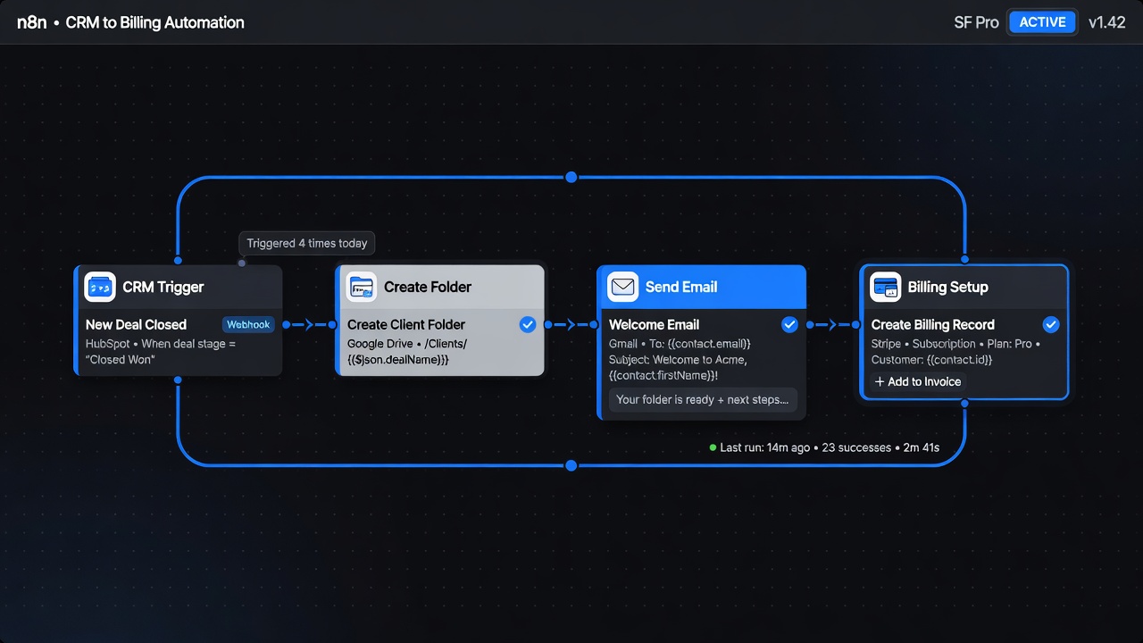
Task: Toggle the Create Billing Record checkmark
Action: 1051,324
